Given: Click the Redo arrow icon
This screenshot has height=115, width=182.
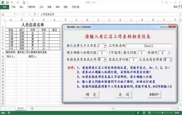Looking at the screenshot, I should [x=18, y=2].
